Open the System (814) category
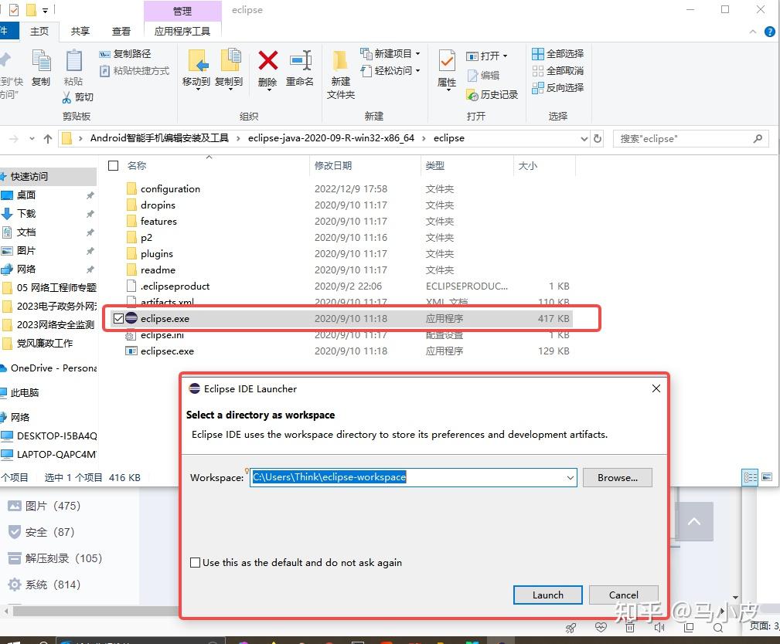Screen dimensions: 780x644 click(x=44, y=585)
